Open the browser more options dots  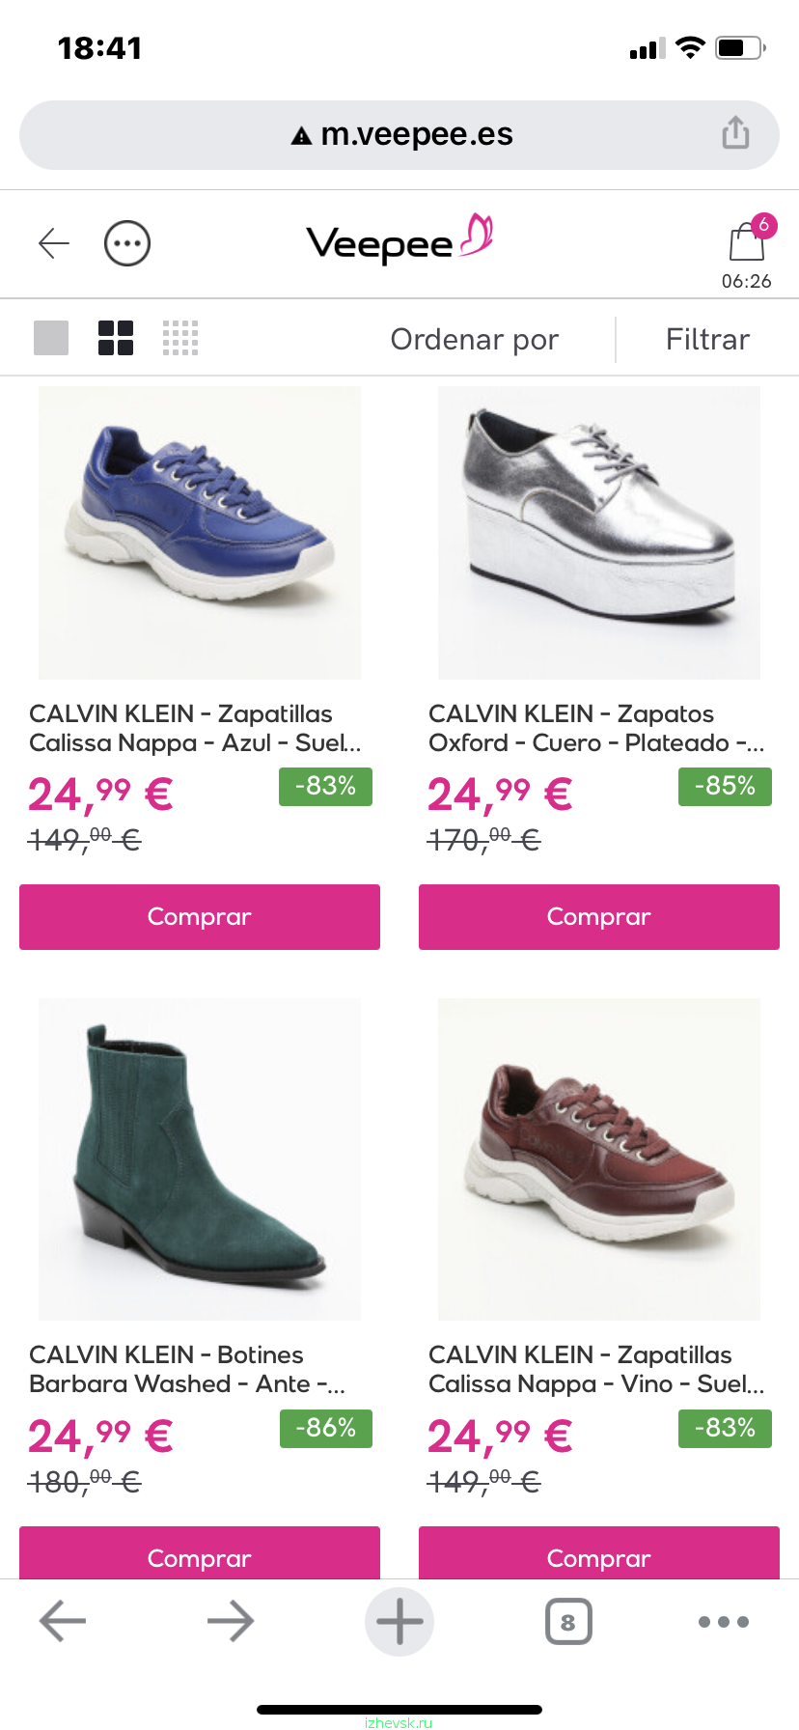coord(724,1622)
